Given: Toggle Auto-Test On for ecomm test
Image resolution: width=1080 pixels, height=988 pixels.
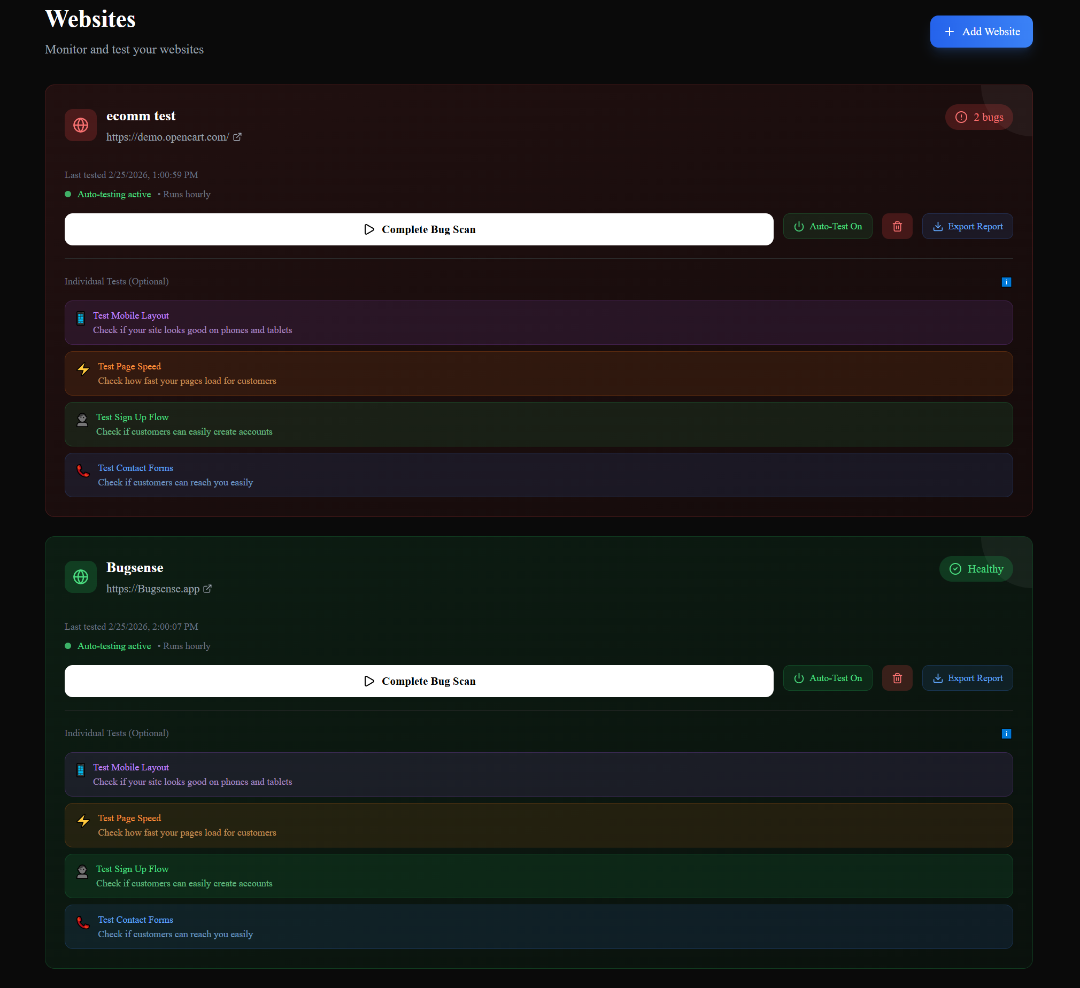Looking at the screenshot, I should pyautogui.click(x=827, y=227).
